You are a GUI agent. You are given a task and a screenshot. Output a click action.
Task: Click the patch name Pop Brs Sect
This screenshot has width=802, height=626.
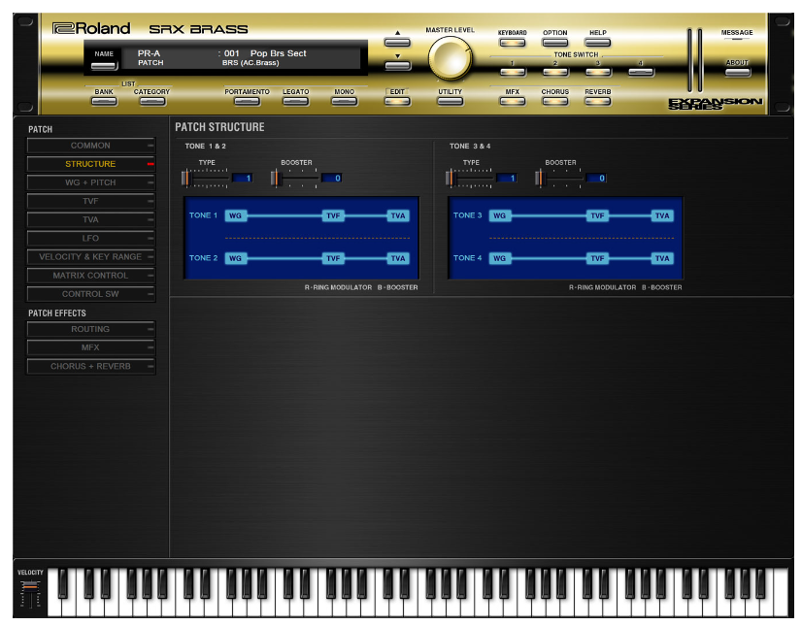[x=279, y=53]
